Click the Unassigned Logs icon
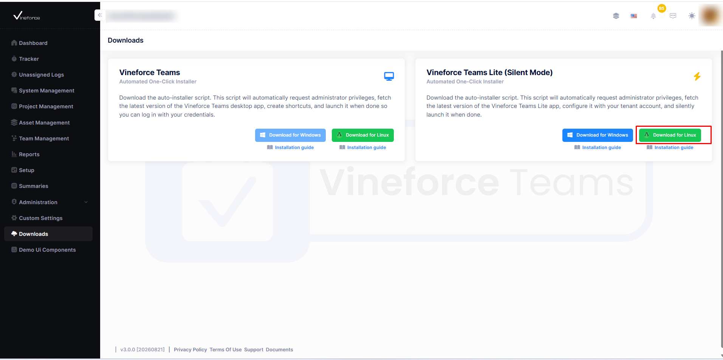Screen dimensions: 723x360 [x=14, y=74]
